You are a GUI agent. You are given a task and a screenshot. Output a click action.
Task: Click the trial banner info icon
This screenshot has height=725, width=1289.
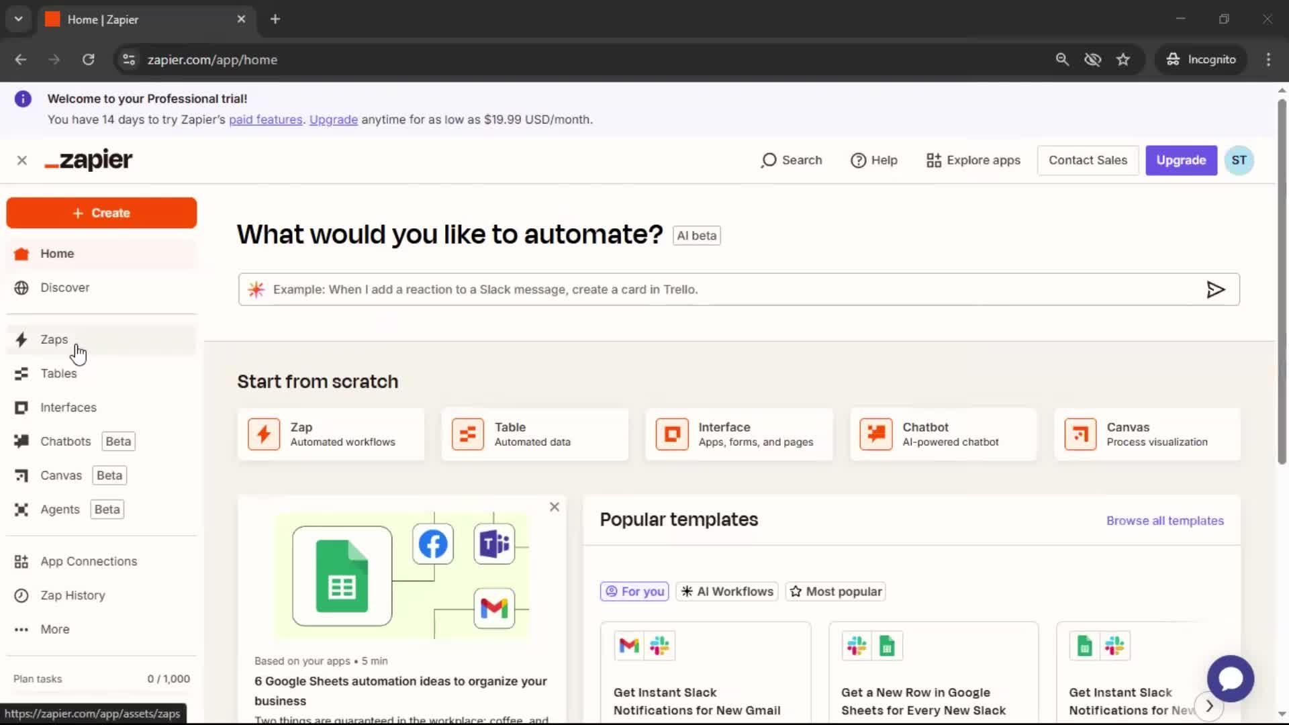(23, 99)
